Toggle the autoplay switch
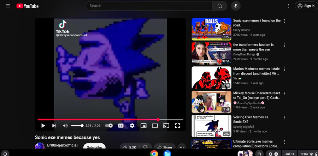Screen dimensions: 318x156 (x=109, y=126)
